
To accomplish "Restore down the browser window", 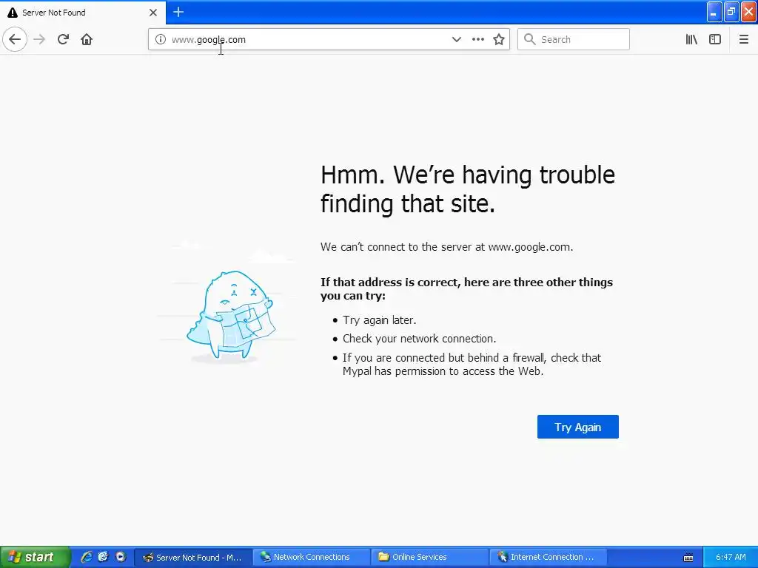I will tap(731, 12).
